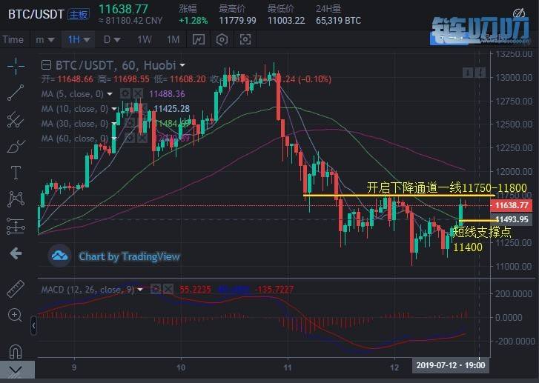Click the 2019-07-12 19:00 time label

451,365
